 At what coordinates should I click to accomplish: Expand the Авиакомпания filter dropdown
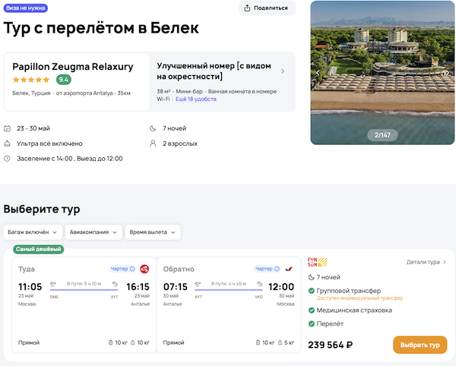(94, 232)
